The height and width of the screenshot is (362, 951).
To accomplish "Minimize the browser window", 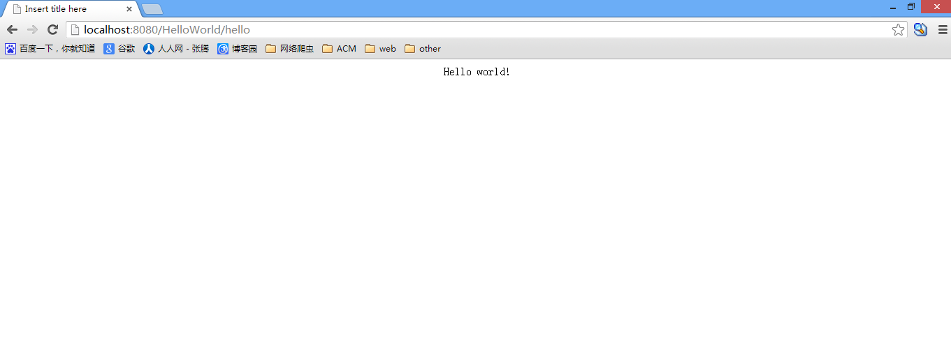I will pyautogui.click(x=893, y=7).
